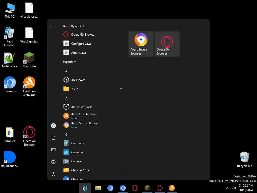Launch Notepad++ desktop shortcut

tap(10, 60)
